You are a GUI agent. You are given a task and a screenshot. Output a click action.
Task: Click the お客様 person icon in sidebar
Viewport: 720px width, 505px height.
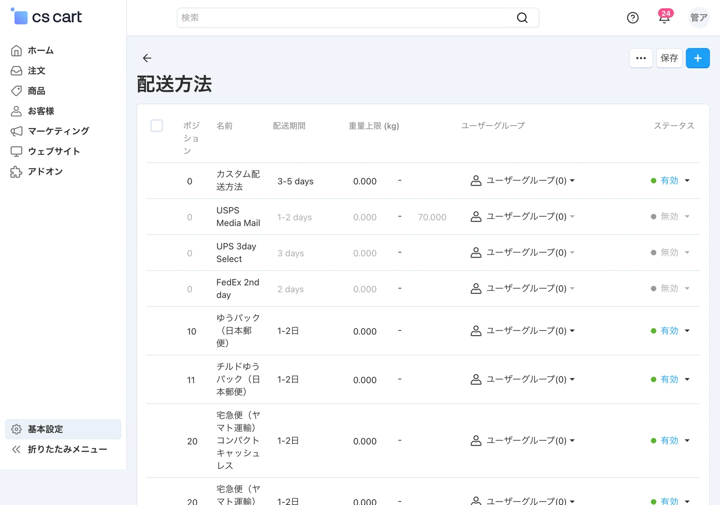pyautogui.click(x=16, y=111)
